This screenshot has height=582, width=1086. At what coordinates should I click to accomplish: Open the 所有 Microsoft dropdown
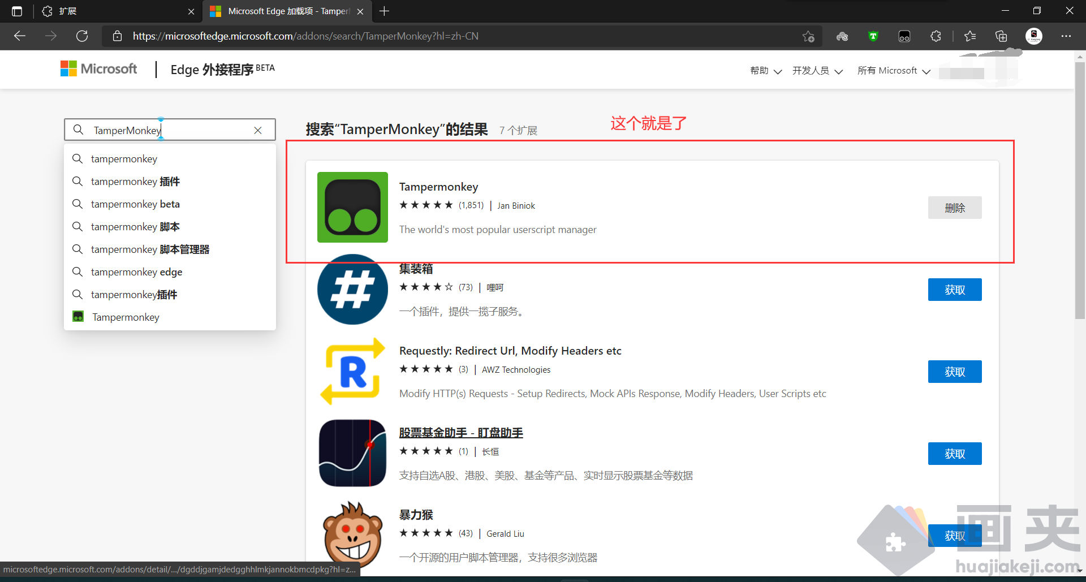pos(894,70)
